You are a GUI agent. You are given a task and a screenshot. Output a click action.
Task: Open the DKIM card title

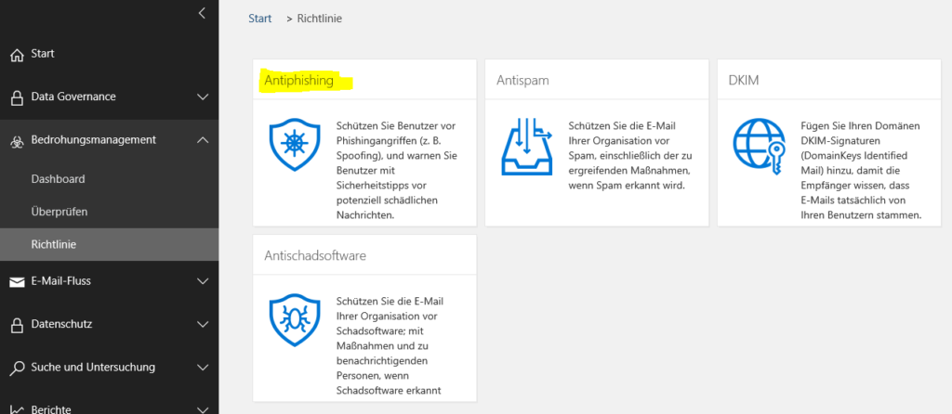click(744, 80)
